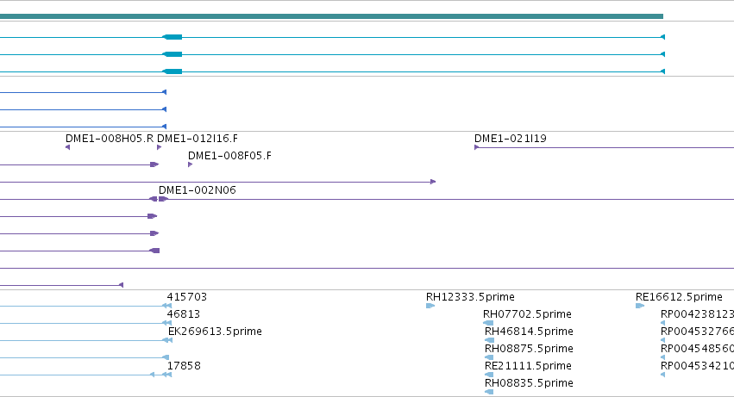Click the DME1-008F05.F arrow glyph

190,164
